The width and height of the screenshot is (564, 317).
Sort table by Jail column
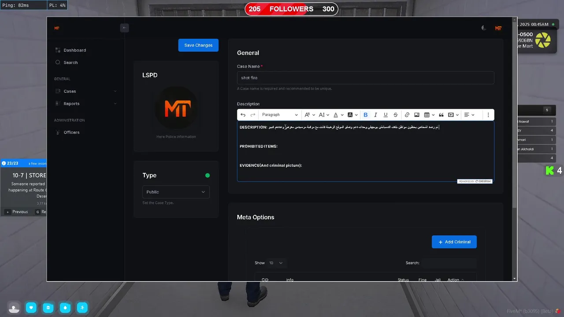click(438, 280)
